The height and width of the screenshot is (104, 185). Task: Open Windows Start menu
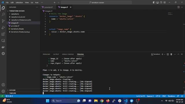click(x=47, y=101)
